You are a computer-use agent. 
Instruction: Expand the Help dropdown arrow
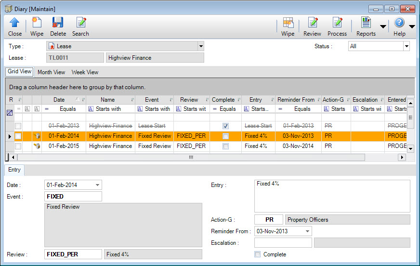(x=412, y=27)
